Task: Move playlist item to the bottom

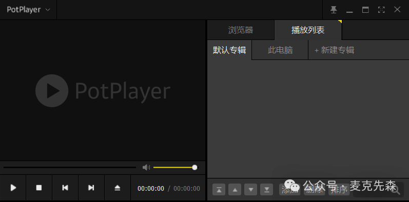Action: [266, 190]
